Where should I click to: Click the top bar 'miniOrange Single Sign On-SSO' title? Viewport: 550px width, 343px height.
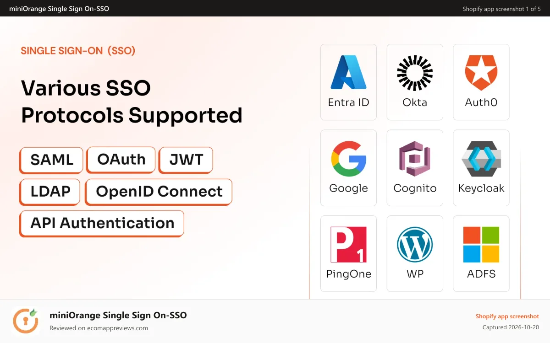coord(59,9)
